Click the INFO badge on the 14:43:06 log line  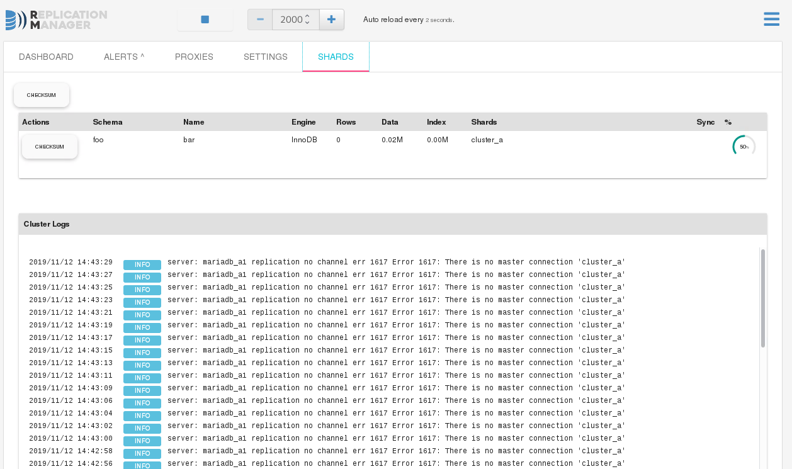tap(142, 404)
